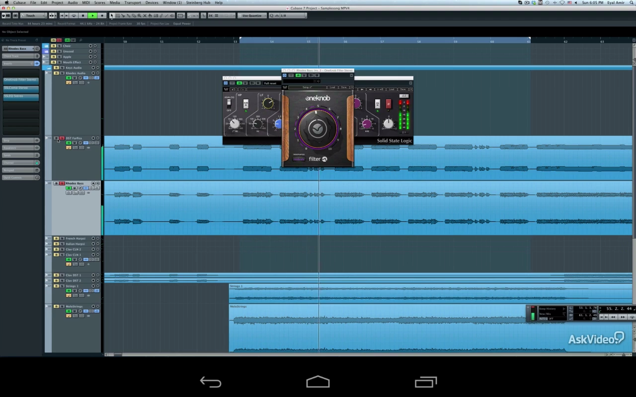Select the Object Selection arrow tool
Image resolution: width=636 pixels, height=397 pixels.
[x=112, y=15]
